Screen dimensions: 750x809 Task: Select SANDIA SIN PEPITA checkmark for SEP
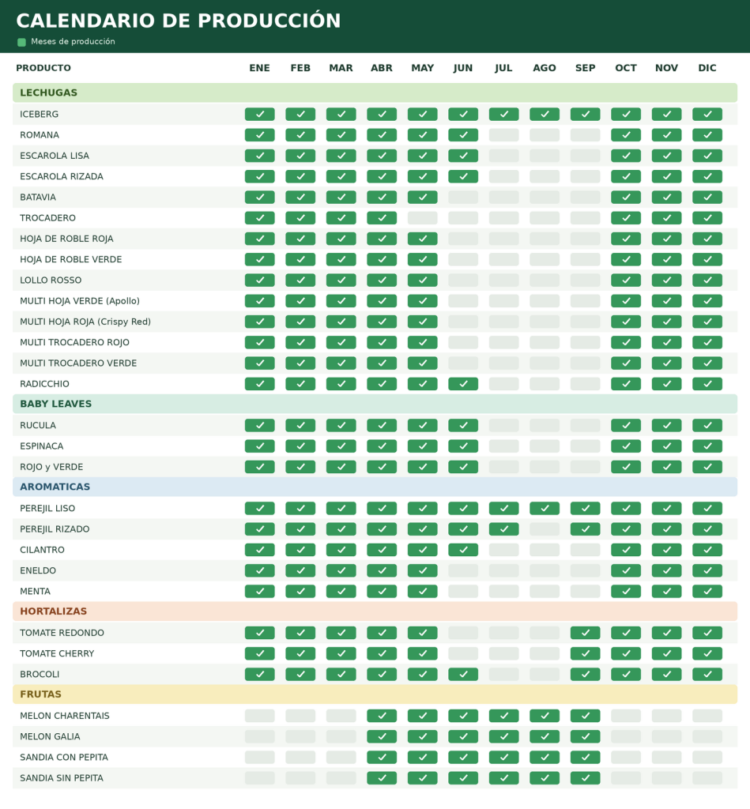[x=586, y=778]
